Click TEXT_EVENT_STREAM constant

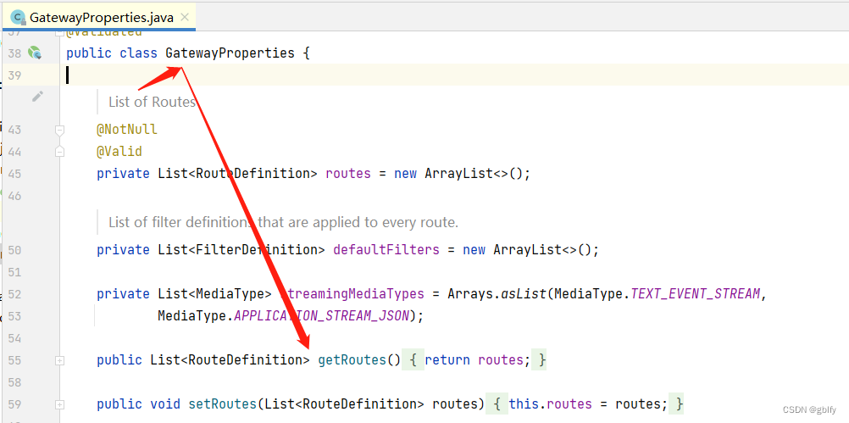696,293
